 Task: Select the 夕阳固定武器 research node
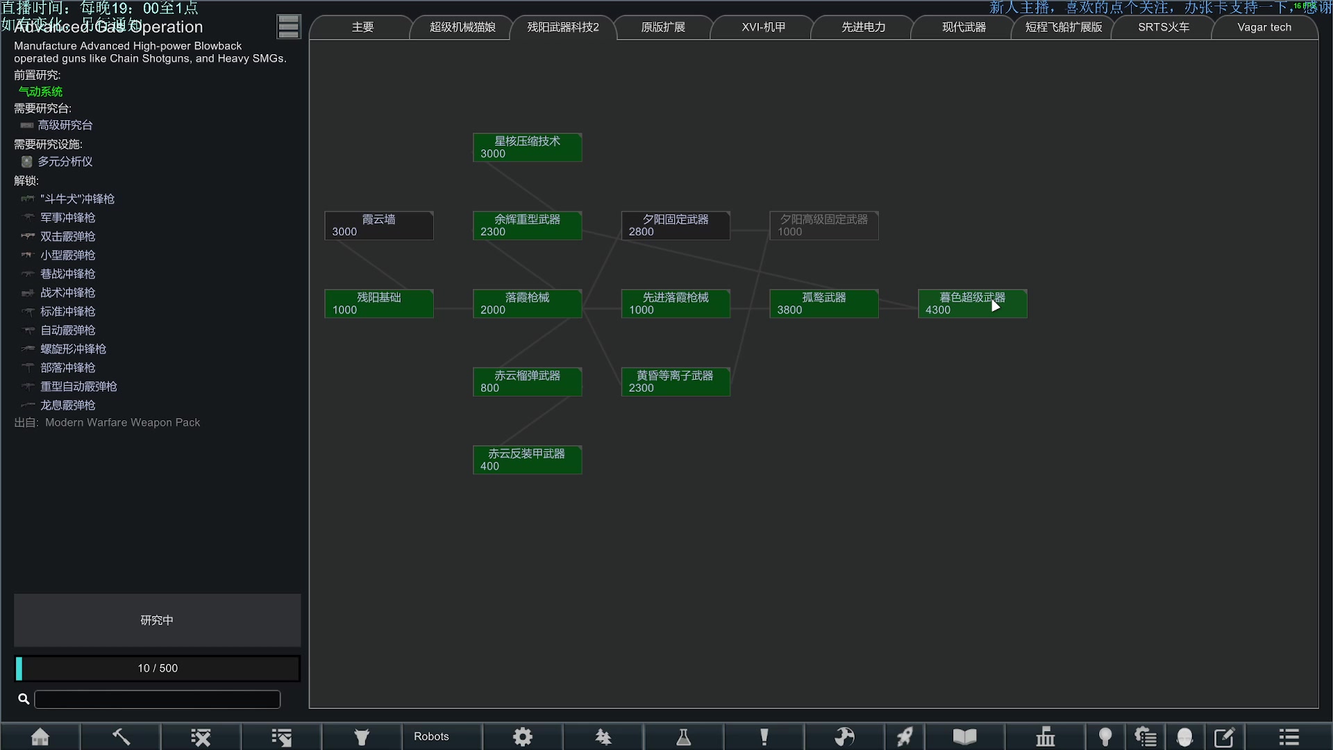pos(676,226)
